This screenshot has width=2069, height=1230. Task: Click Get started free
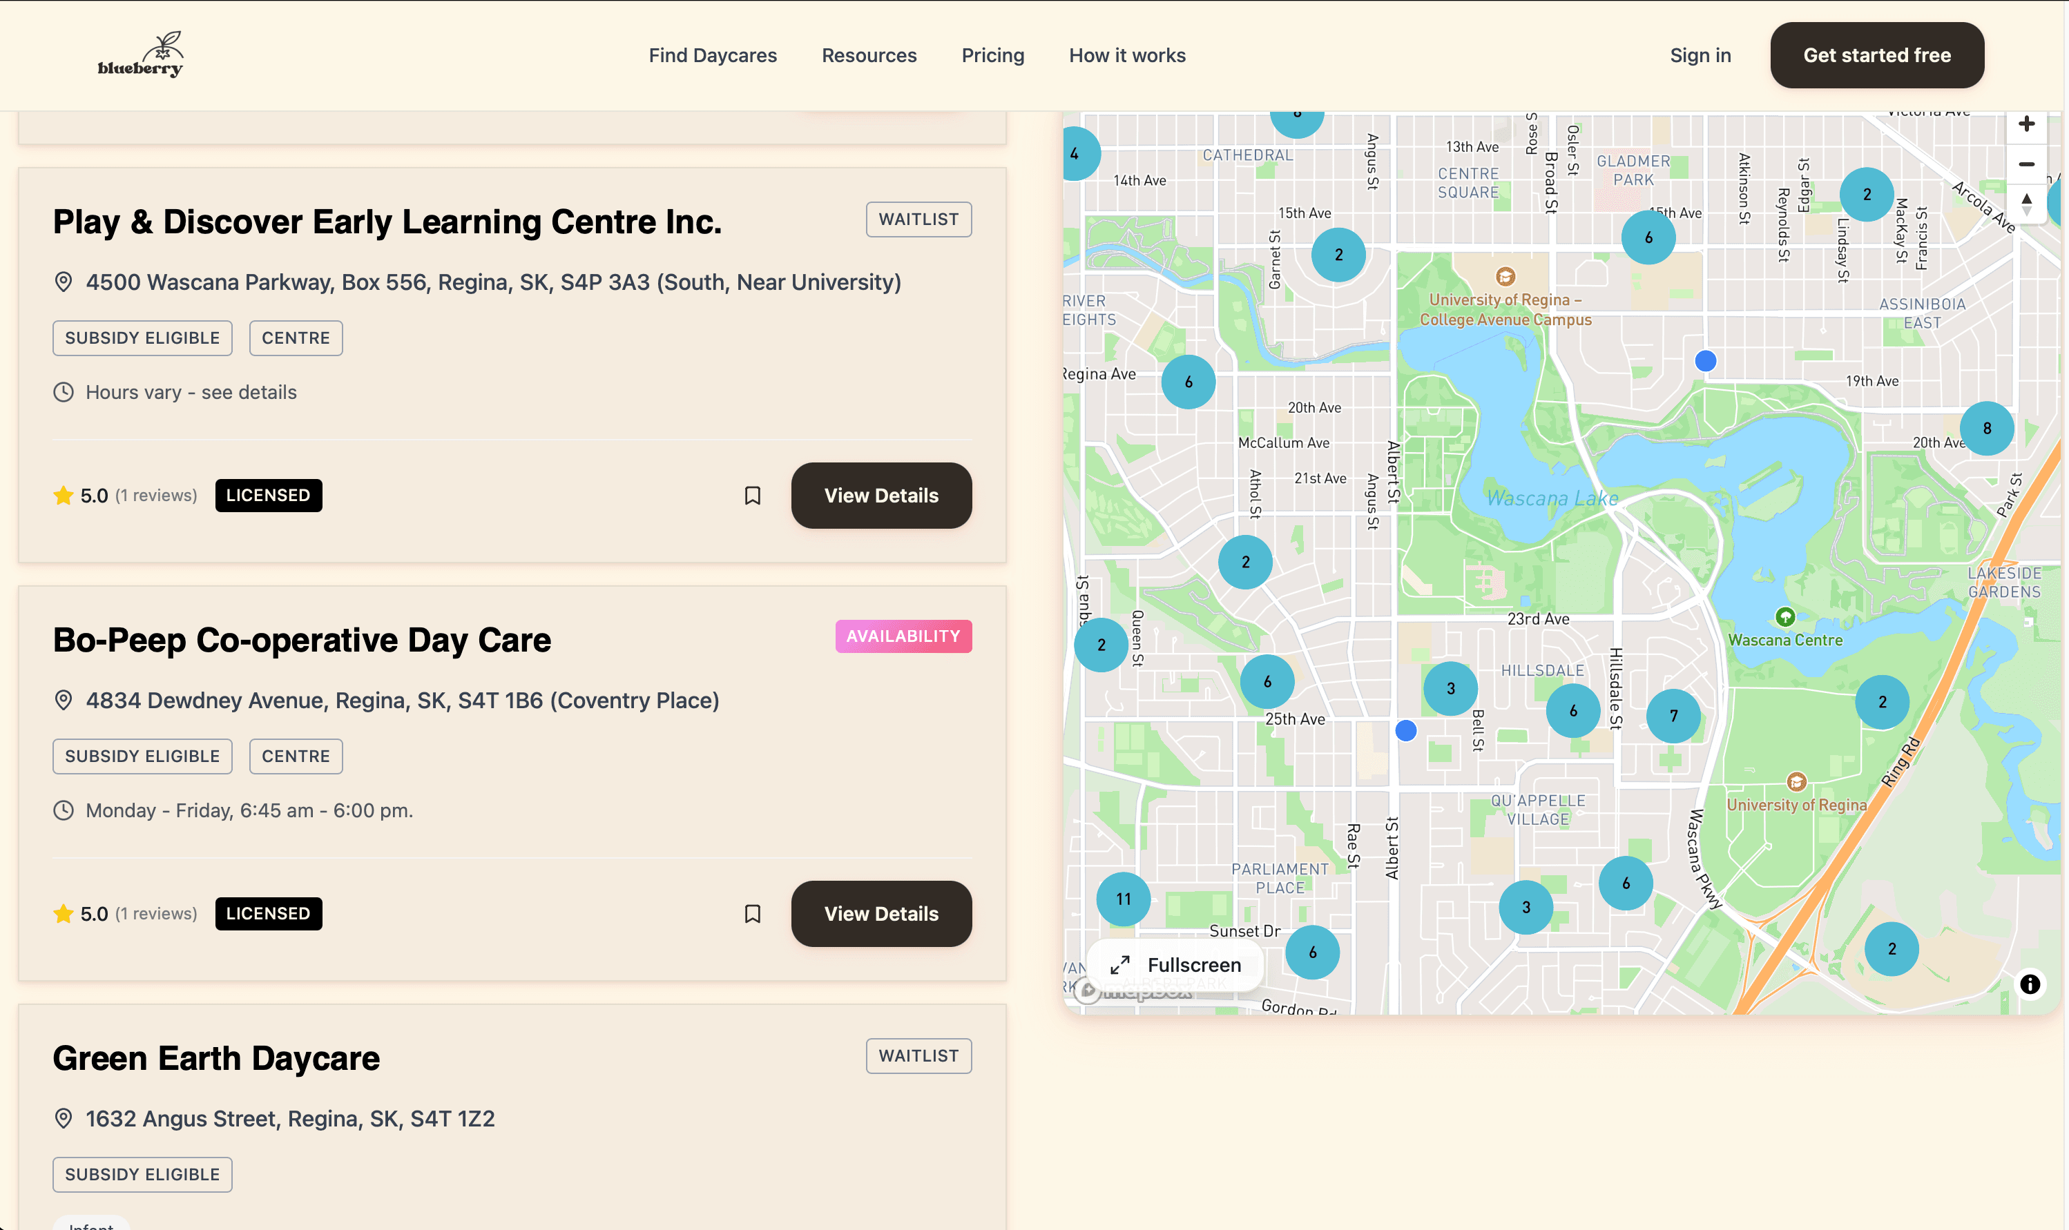[x=1876, y=55]
